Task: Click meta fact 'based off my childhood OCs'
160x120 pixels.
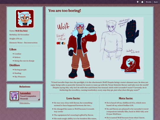Action: (126, 104)
